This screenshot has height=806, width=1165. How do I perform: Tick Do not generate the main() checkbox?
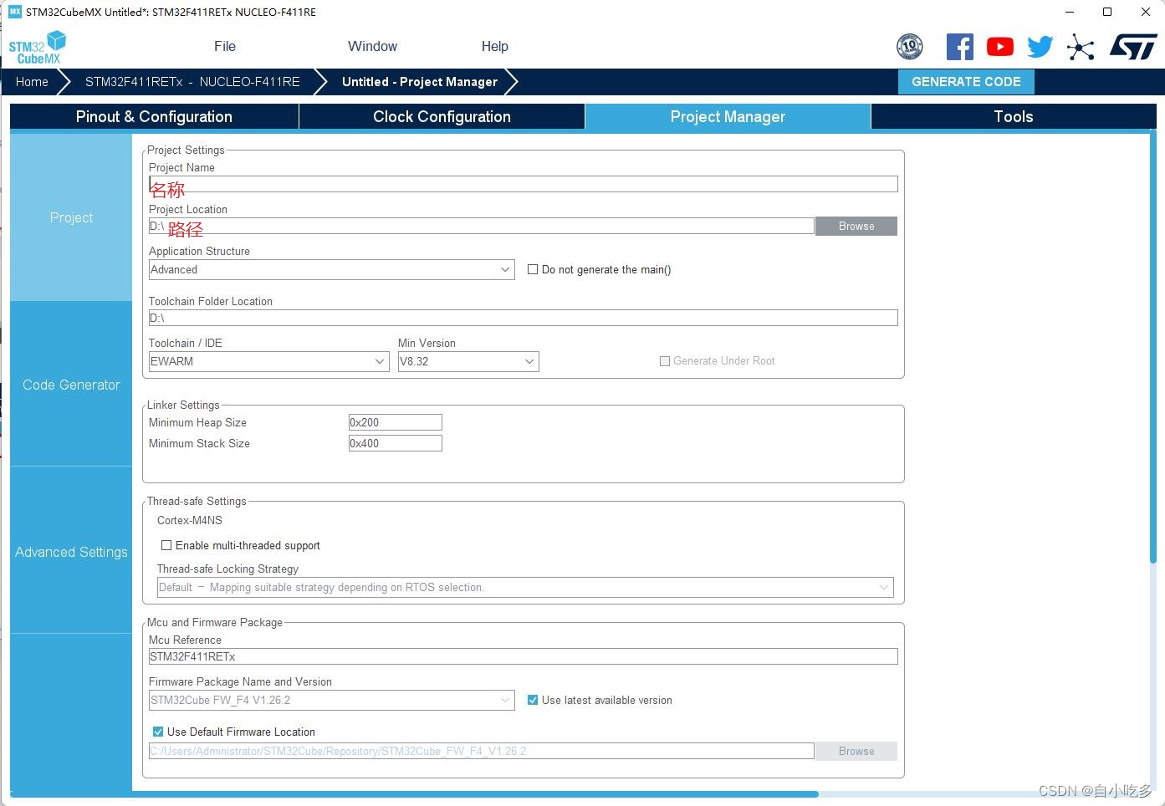point(533,269)
